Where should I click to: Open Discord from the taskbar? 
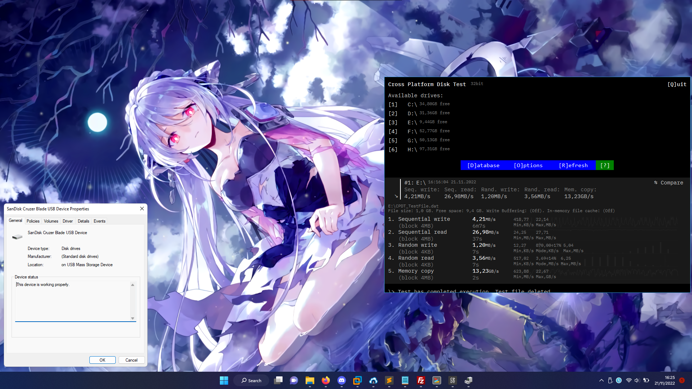pyautogui.click(x=342, y=380)
